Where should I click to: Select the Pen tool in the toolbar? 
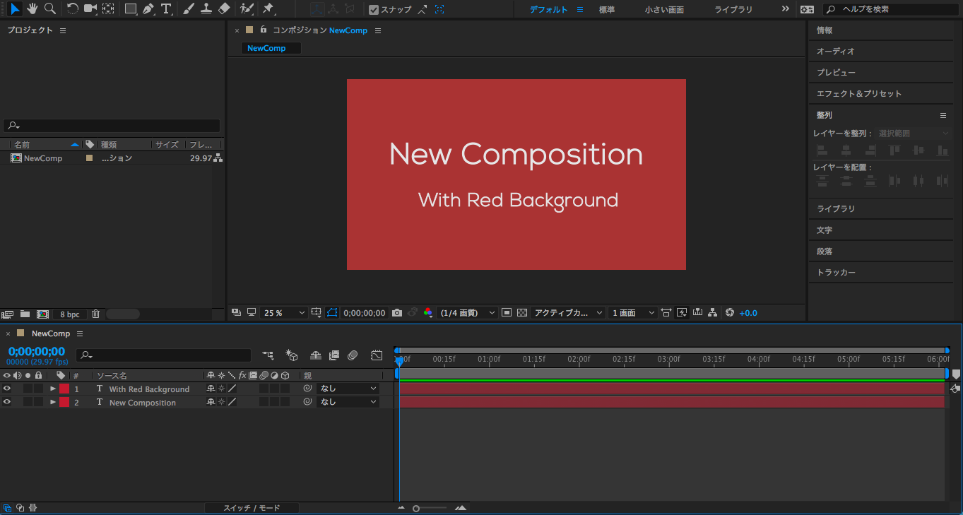tap(148, 9)
